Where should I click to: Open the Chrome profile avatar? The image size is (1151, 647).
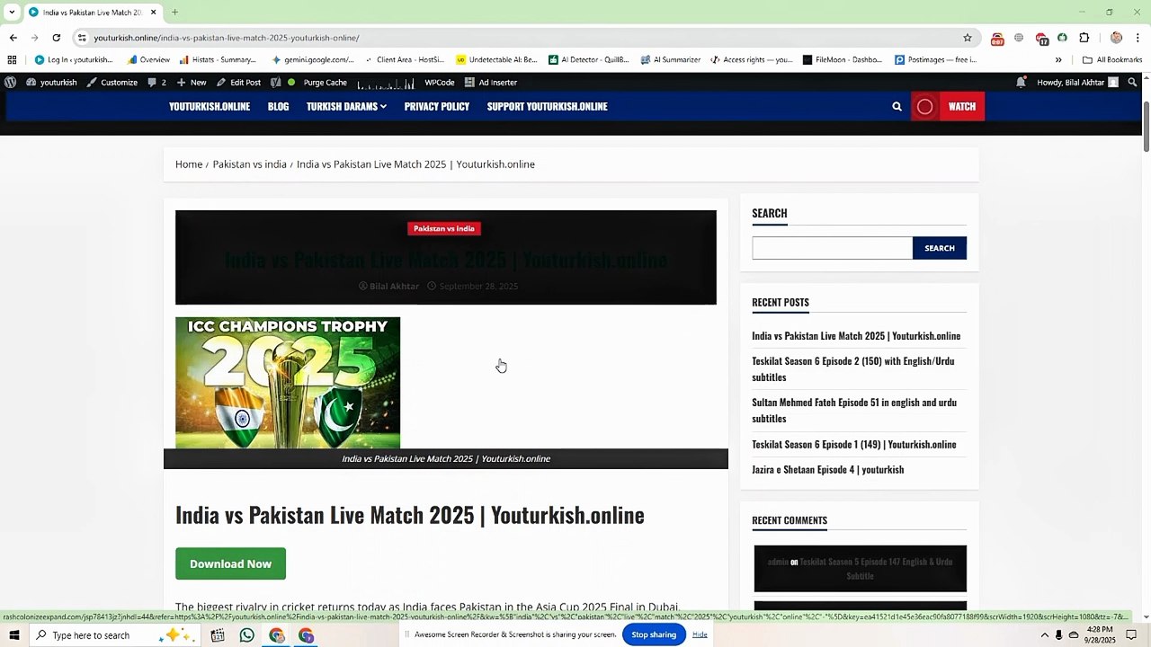point(1116,38)
